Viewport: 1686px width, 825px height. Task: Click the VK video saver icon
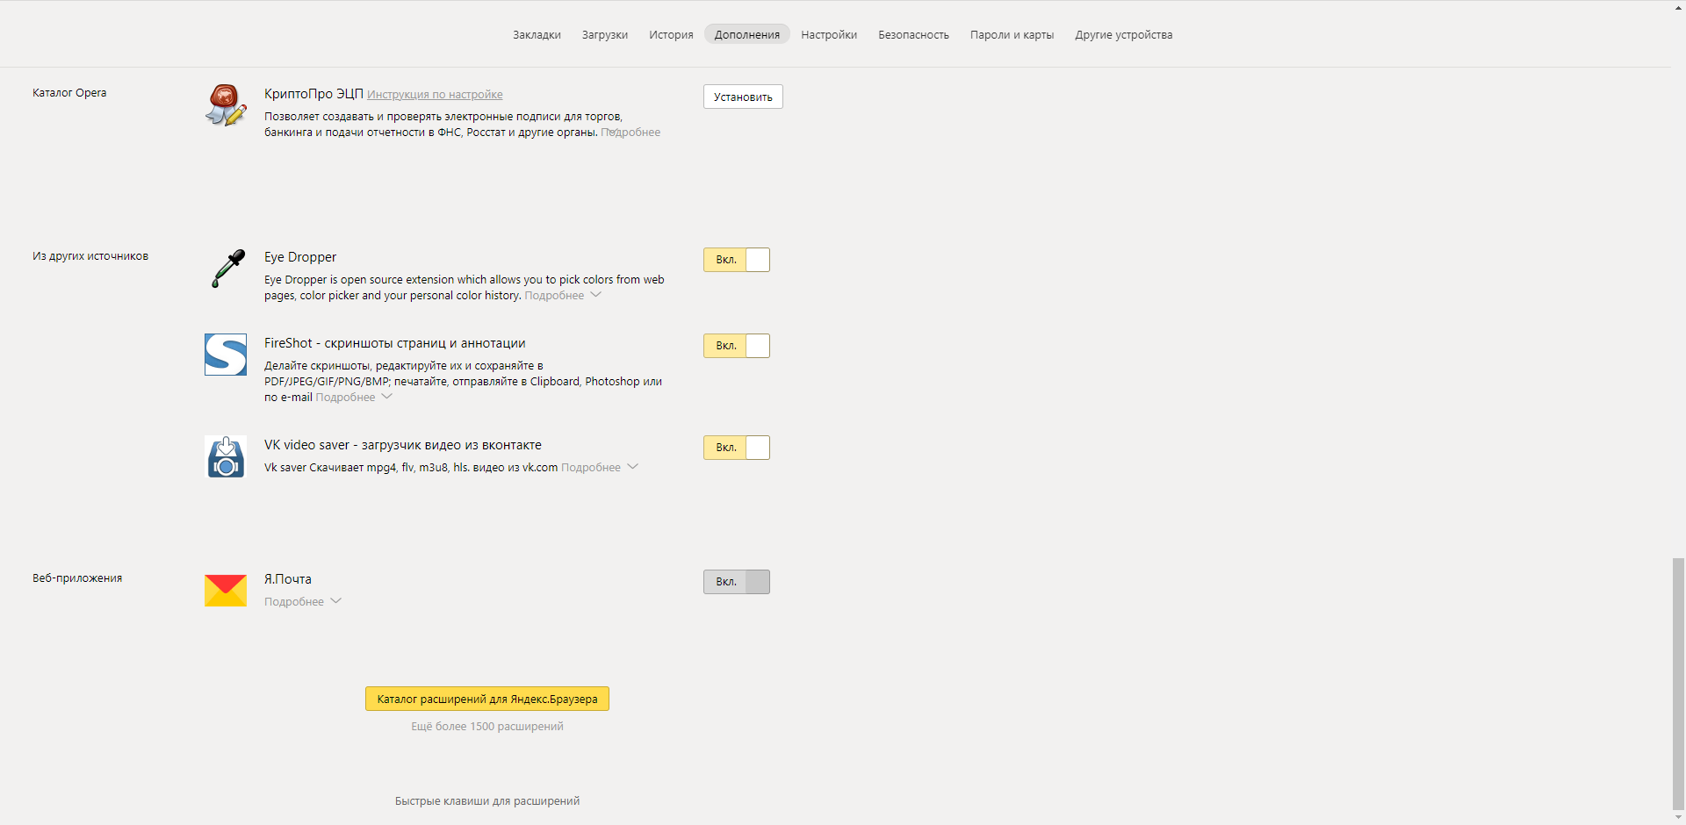coord(226,456)
